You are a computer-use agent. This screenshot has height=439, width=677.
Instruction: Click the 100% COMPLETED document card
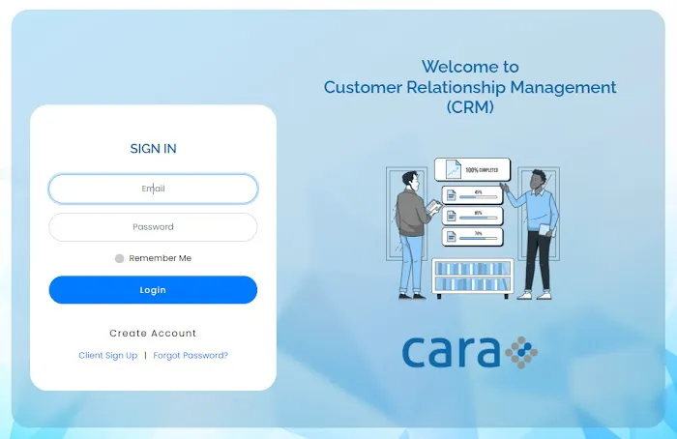coord(472,169)
